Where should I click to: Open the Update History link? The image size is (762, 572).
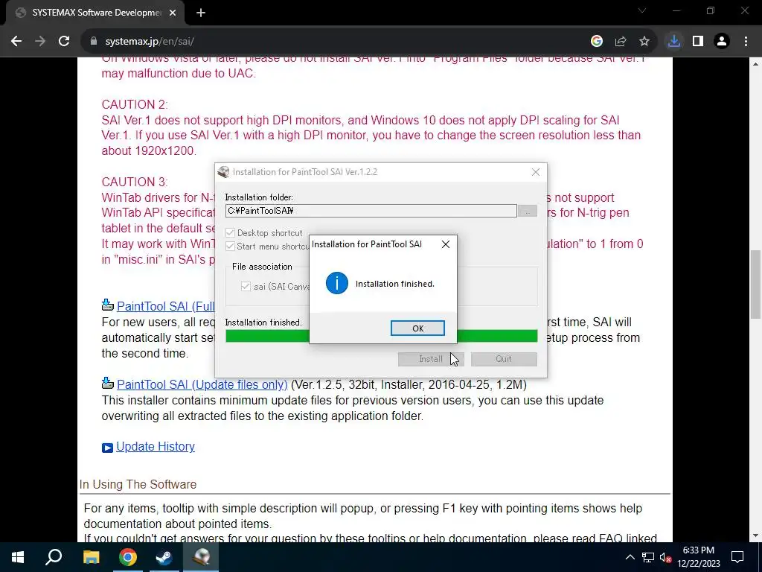pyautogui.click(x=156, y=447)
